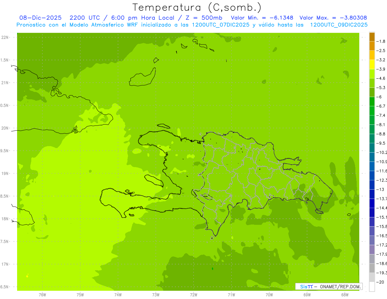Click the "68W" longitude label
Screen dimensions: 387x299
click(x=345, y=294)
